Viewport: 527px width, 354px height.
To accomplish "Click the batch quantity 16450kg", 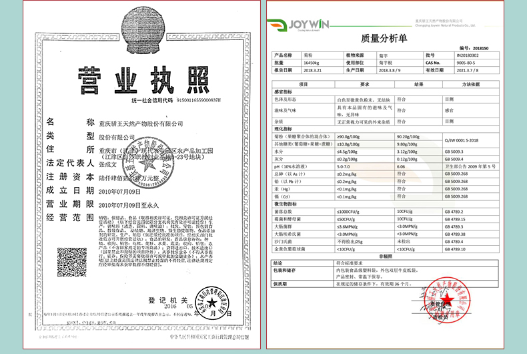I will [312, 63].
